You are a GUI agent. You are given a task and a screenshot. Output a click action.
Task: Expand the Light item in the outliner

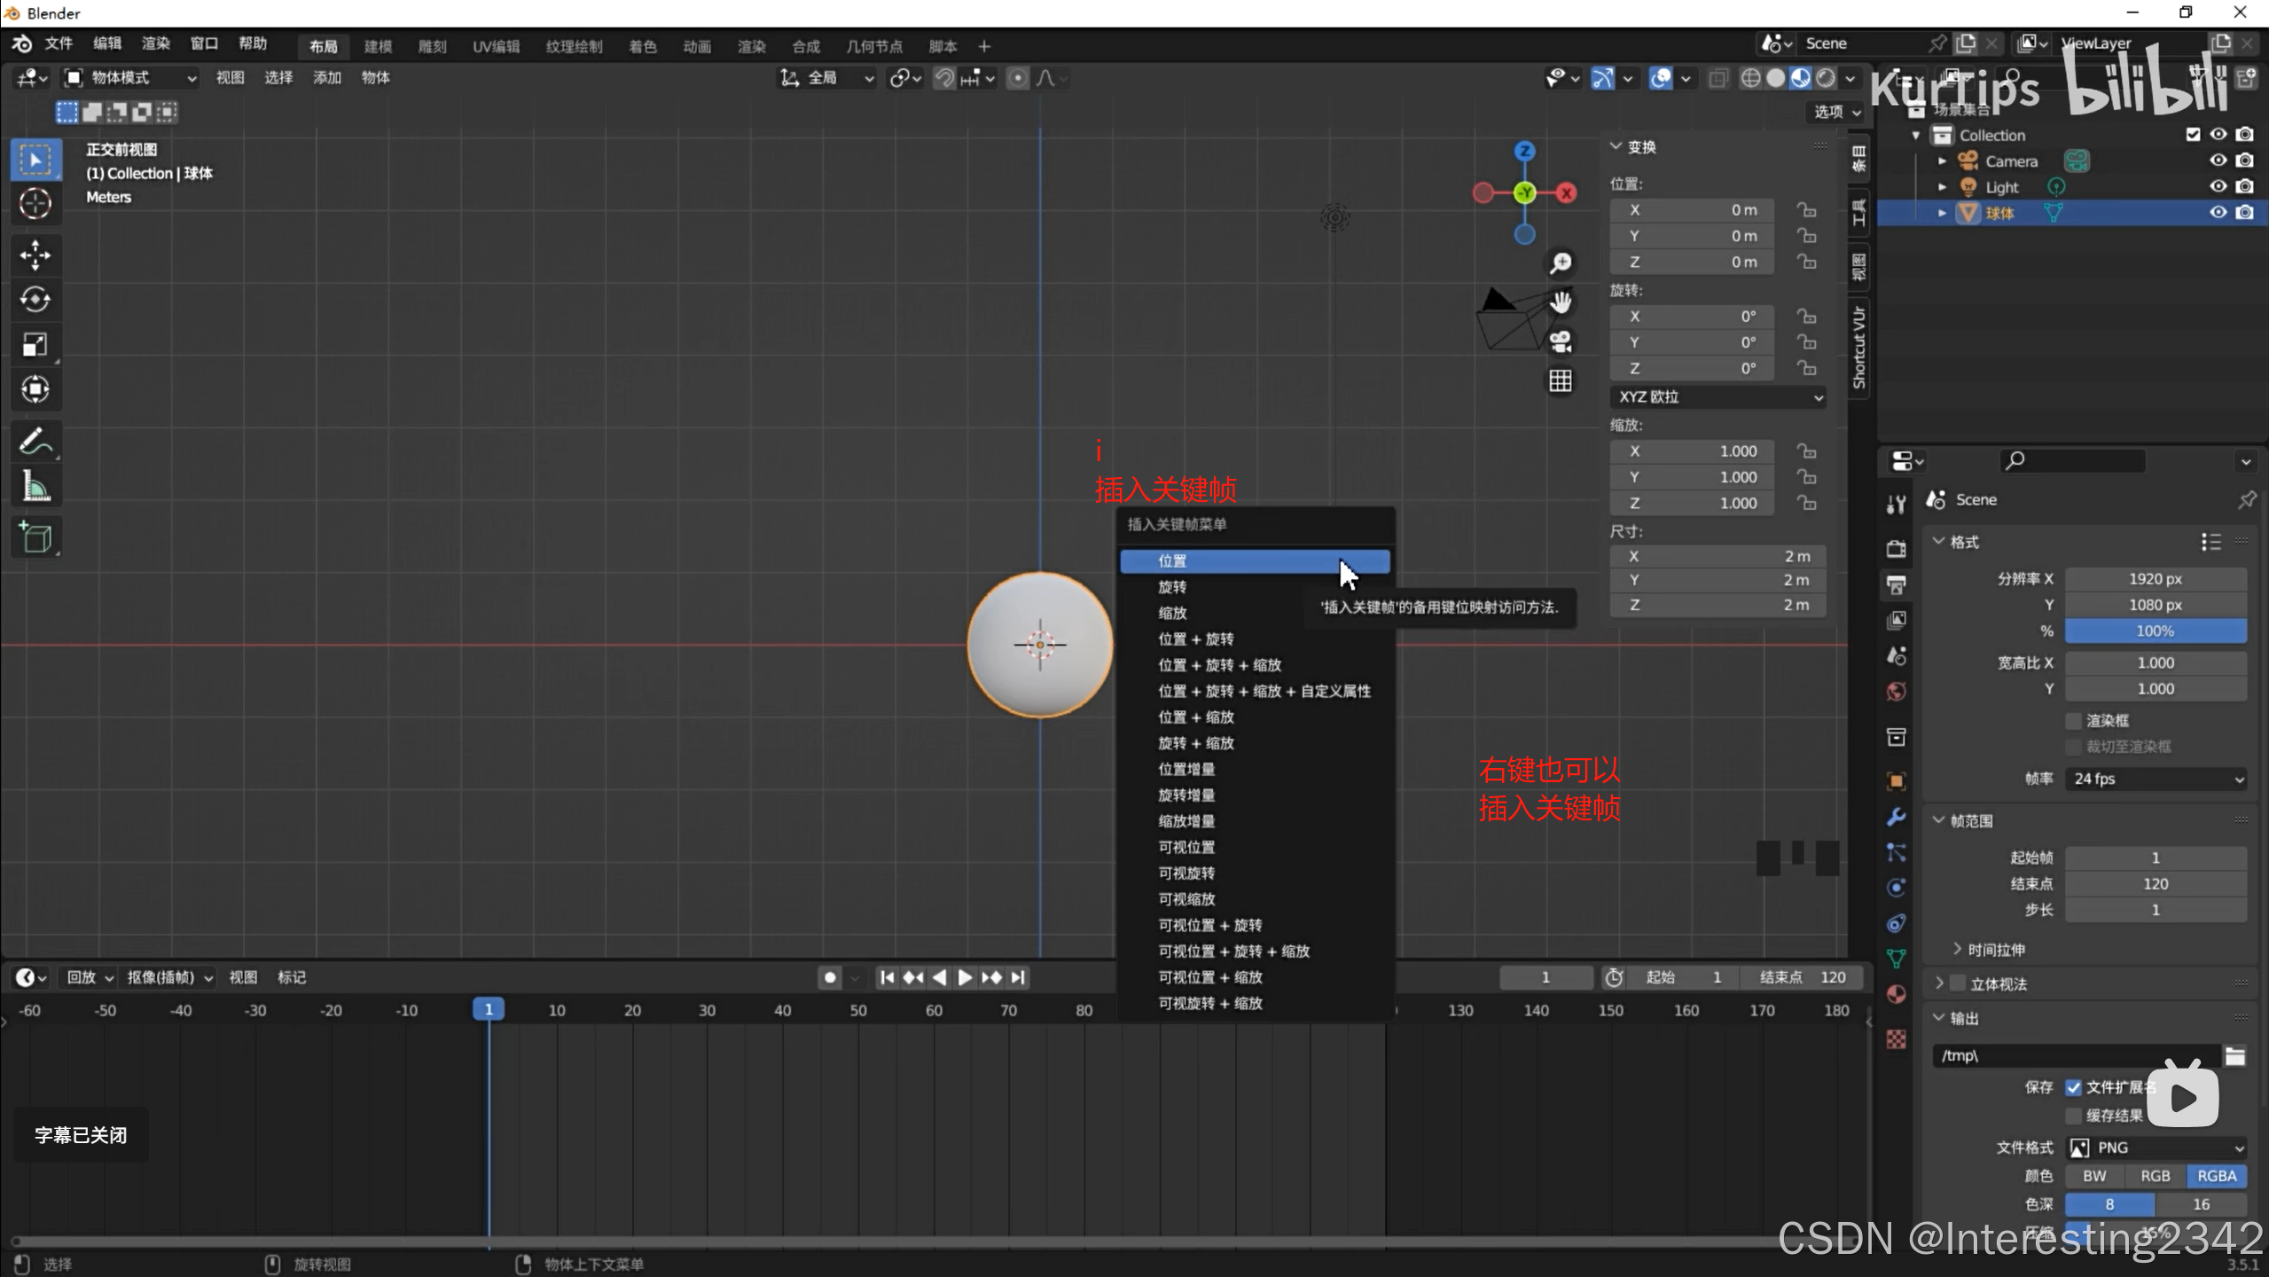click(x=1942, y=187)
